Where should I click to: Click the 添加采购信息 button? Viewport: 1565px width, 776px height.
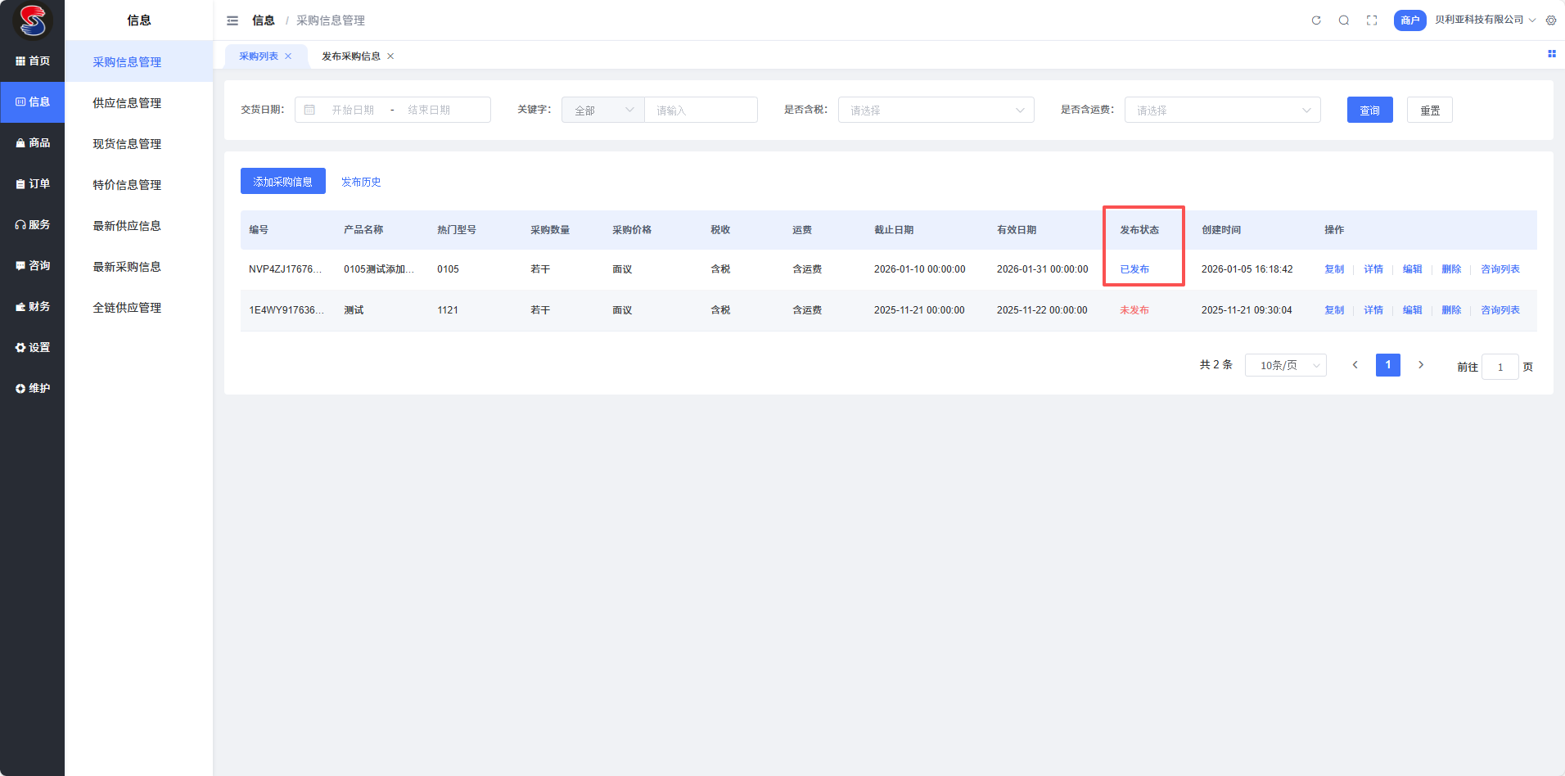pyautogui.click(x=282, y=182)
